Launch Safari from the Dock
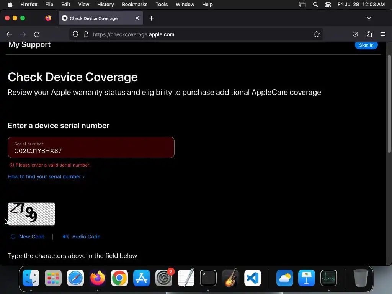392x294 pixels. [x=75, y=278]
